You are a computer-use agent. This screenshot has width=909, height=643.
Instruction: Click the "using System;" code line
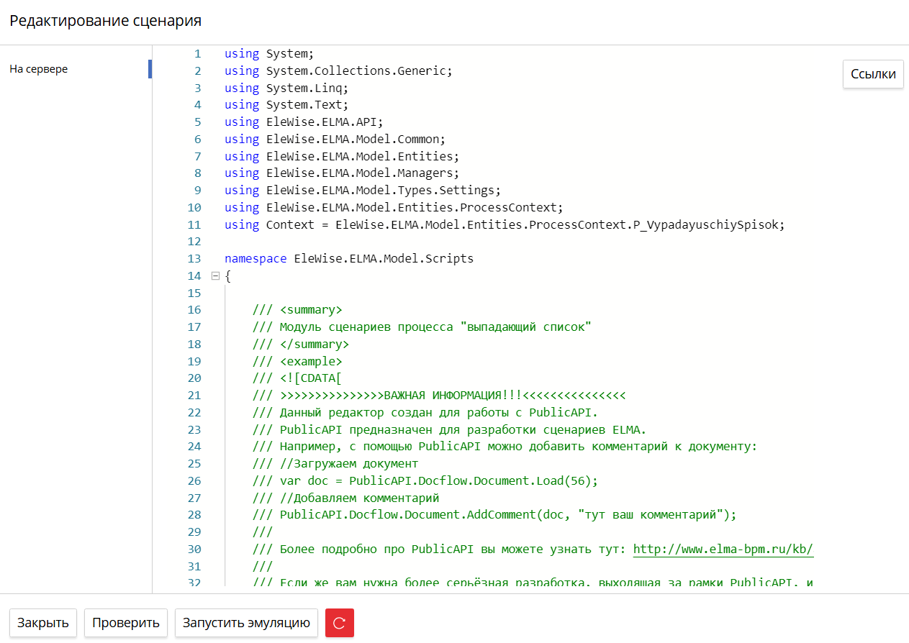pyautogui.click(x=269, y=53)
